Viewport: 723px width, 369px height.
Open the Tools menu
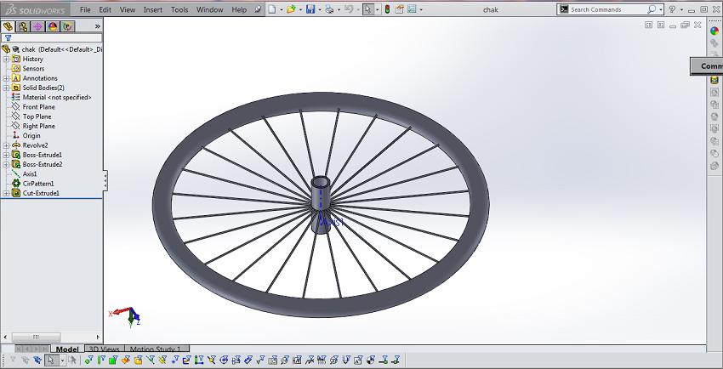(x=179, y=9)
